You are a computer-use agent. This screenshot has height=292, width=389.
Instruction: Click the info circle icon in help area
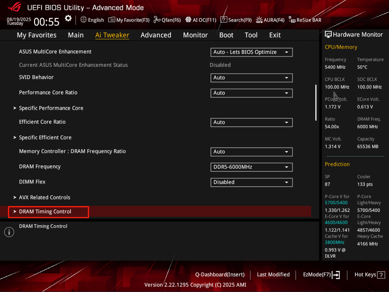[9, 232]
